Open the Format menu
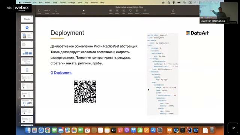Viewport: 240px width, 135px height. (x=63, y=3)
